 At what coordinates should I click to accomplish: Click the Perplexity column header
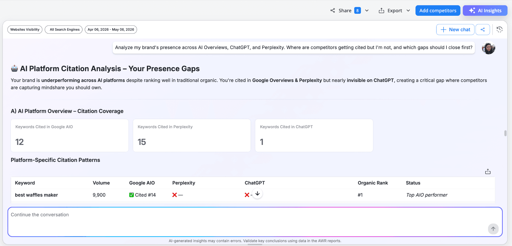pos(184,183)
